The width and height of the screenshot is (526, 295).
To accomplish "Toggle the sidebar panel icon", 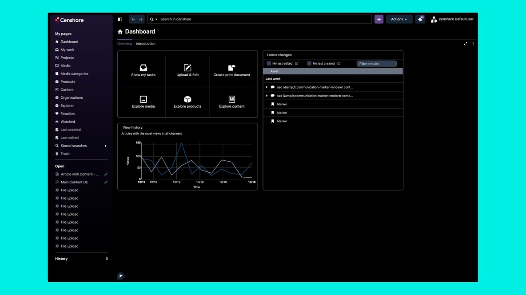I will [120, 19].
